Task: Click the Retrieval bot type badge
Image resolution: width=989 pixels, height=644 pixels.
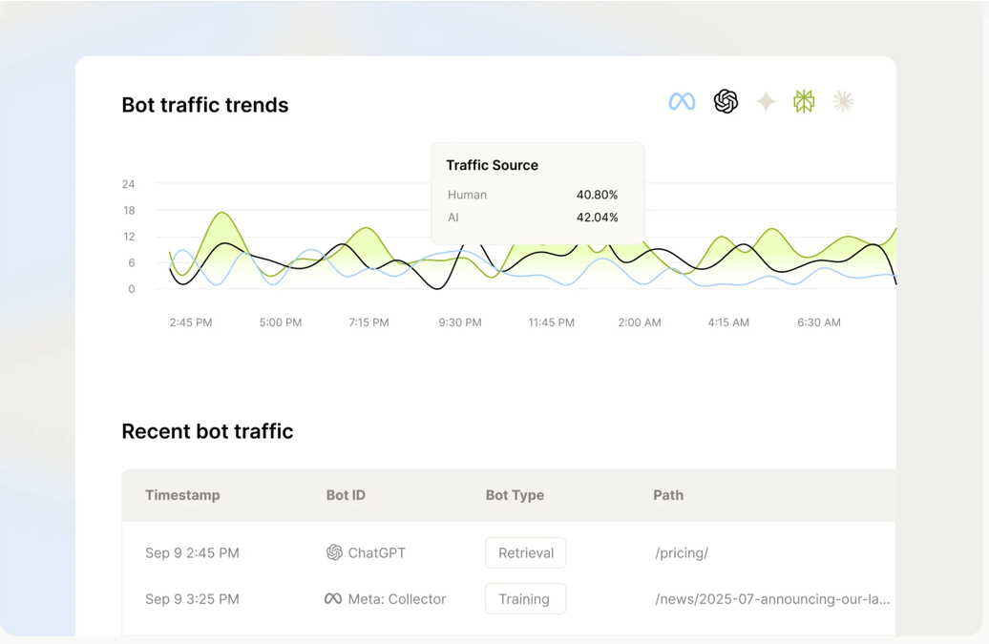Action: click(525, 552)
